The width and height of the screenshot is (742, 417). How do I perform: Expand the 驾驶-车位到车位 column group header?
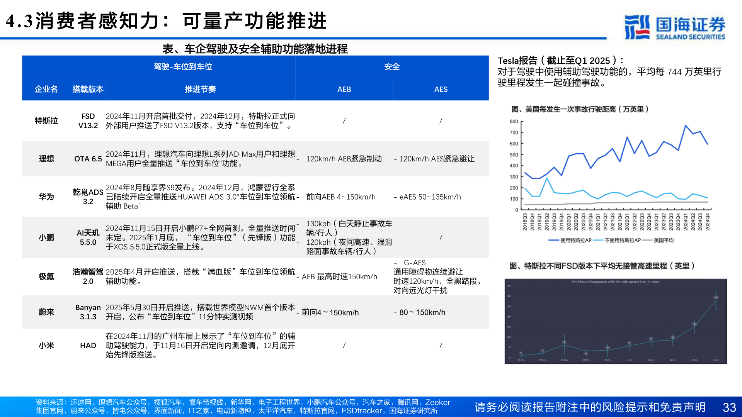click(x=183, y=66)
